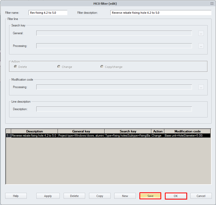Image resolution: width=216 pixels, height=205 pixels.
Task: Cancel the MCO filter edit
Action: pos(201,196)
